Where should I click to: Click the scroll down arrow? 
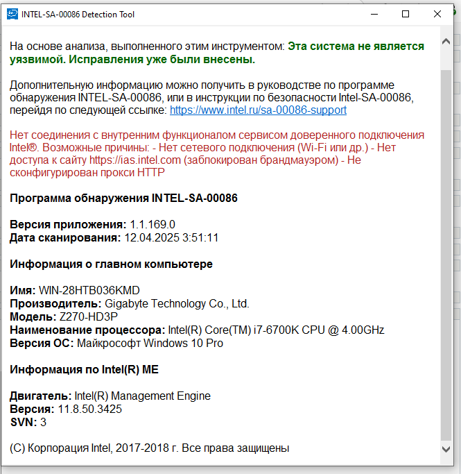[446, 449]
